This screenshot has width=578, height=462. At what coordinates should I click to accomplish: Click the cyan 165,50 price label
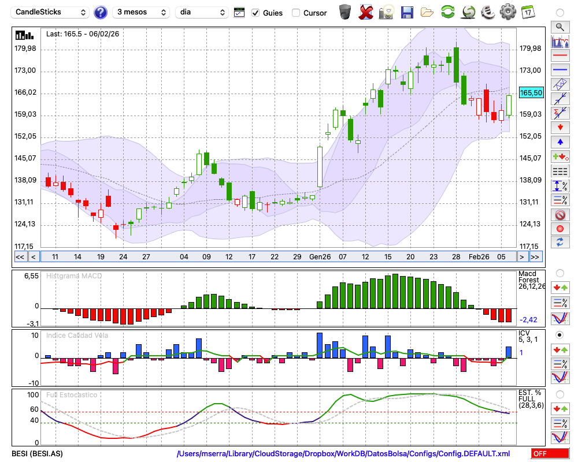[531, 92]
